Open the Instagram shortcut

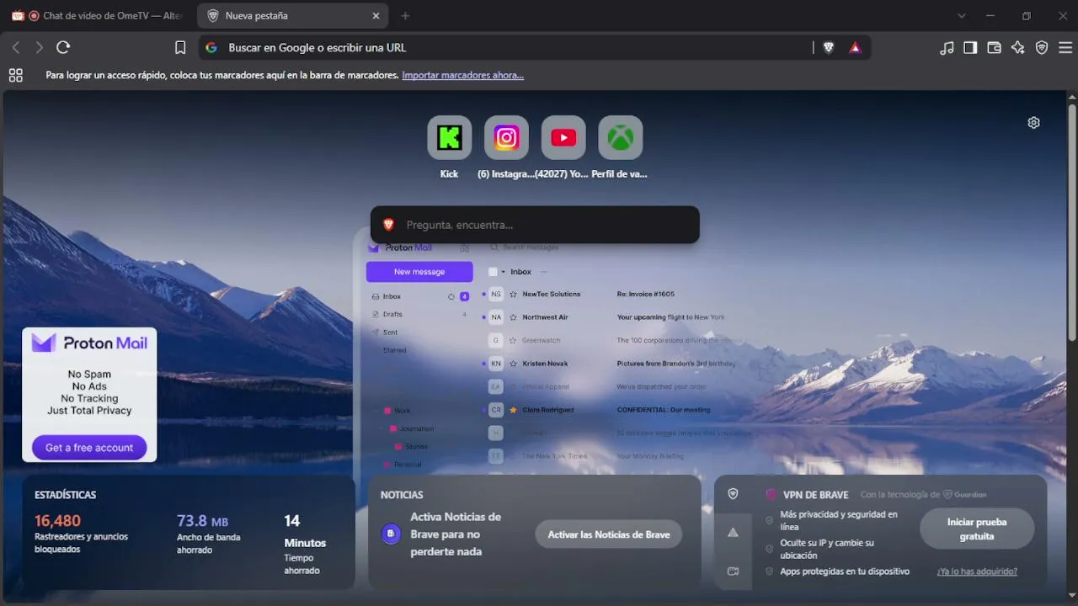point(506,138)
